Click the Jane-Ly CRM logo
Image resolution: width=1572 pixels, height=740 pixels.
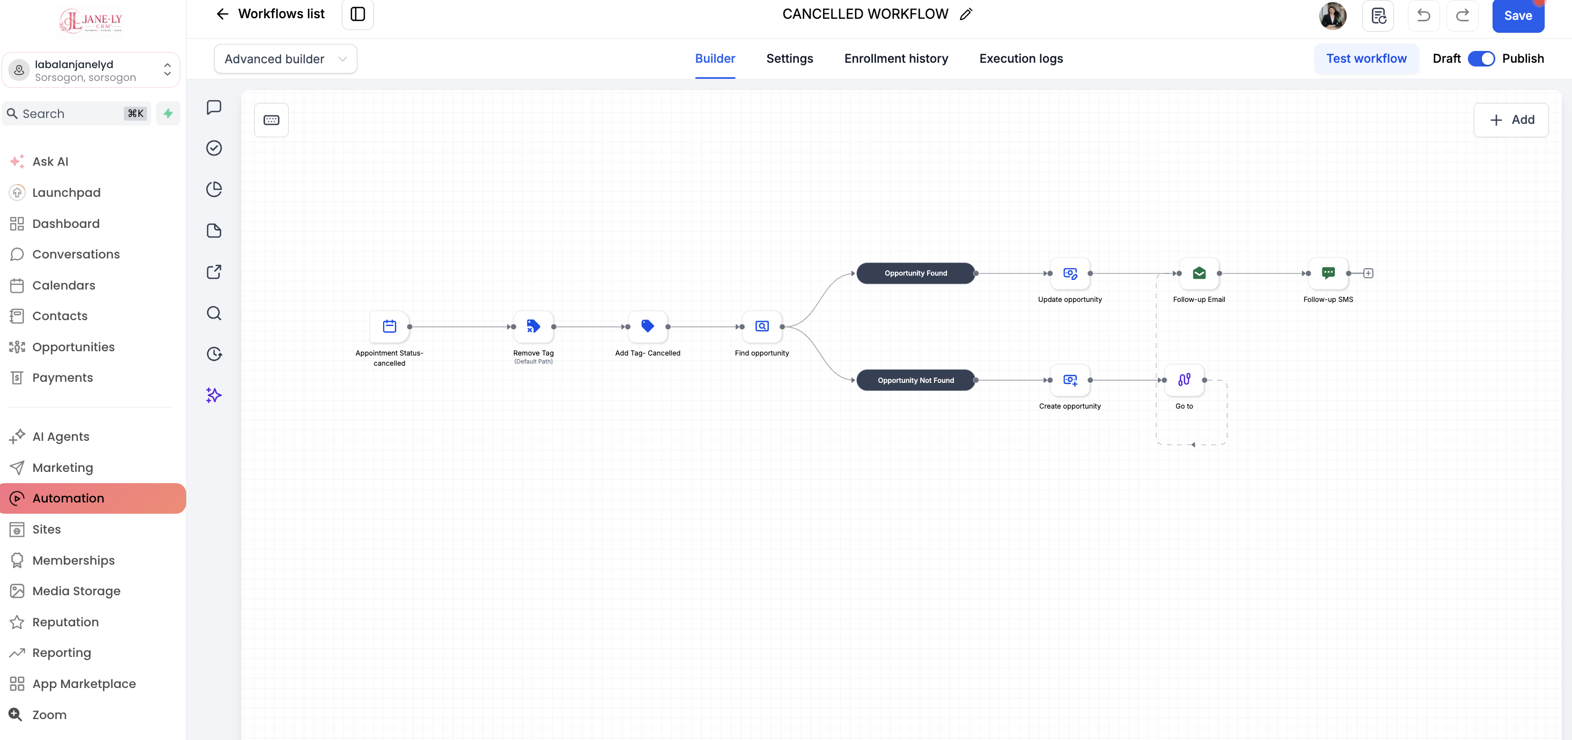[x=91, y=21]
